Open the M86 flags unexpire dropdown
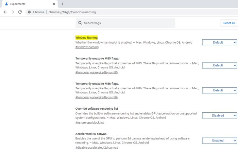The width and height of the screenshot is (238, 155). point(220,90)
